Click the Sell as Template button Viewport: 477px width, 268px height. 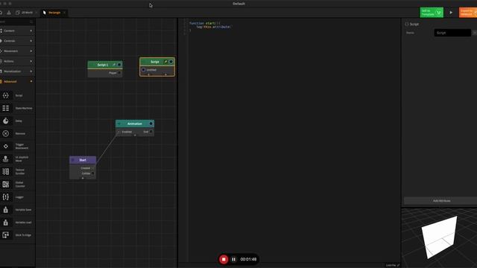pyautogui.click(x=432, y=13)
